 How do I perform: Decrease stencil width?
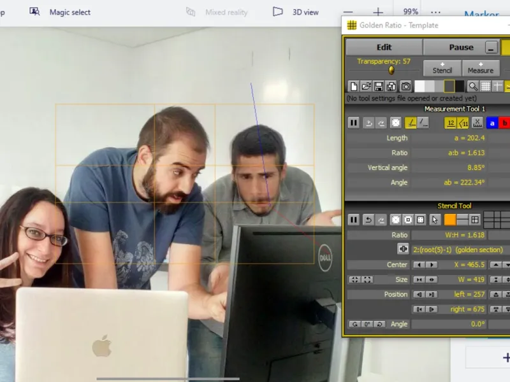[419, 279]
